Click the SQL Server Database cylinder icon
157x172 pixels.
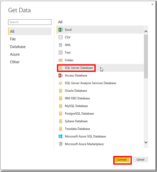(60, 68)
